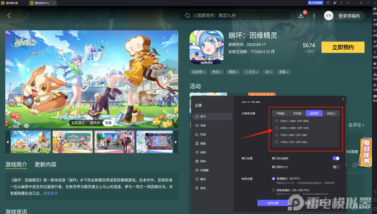Click the 3D tag

[x=268, y=72]
